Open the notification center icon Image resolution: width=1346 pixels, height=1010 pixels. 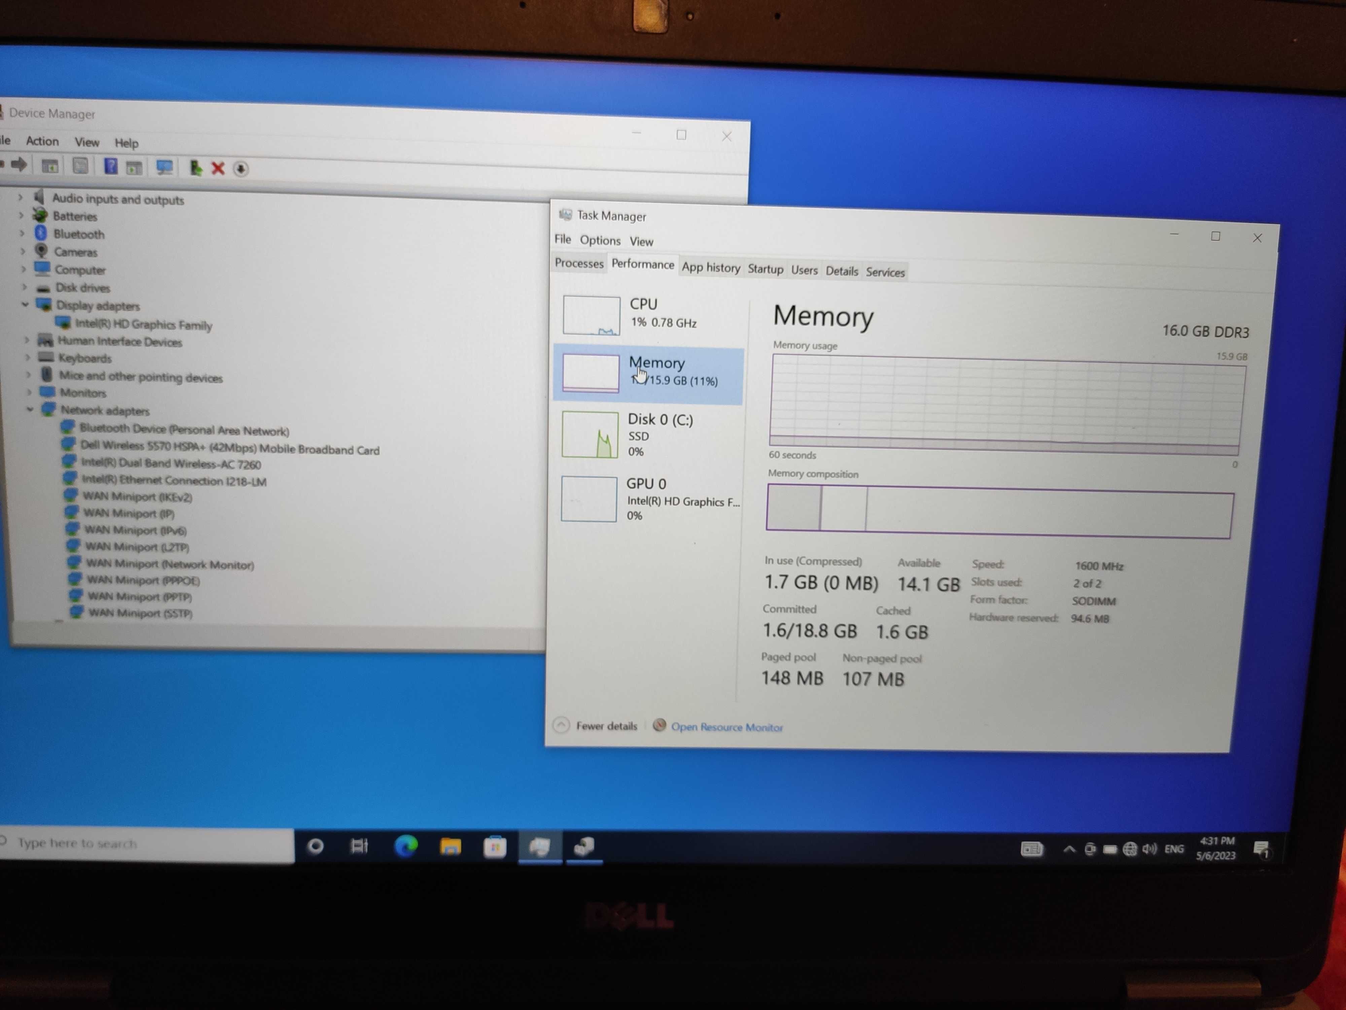[1262, 849]
